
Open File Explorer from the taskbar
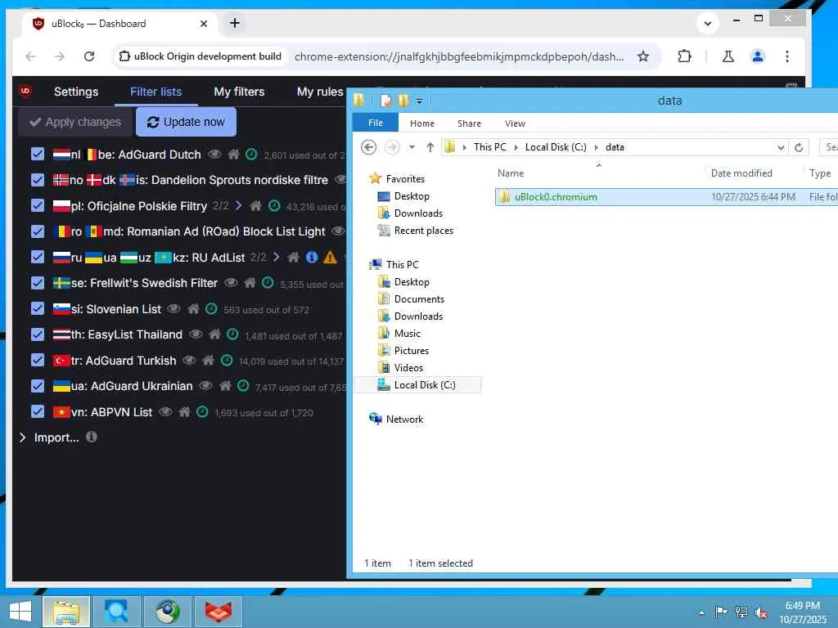[66, 612]
